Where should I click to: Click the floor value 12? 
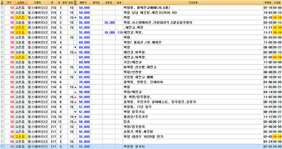point(60,122)
